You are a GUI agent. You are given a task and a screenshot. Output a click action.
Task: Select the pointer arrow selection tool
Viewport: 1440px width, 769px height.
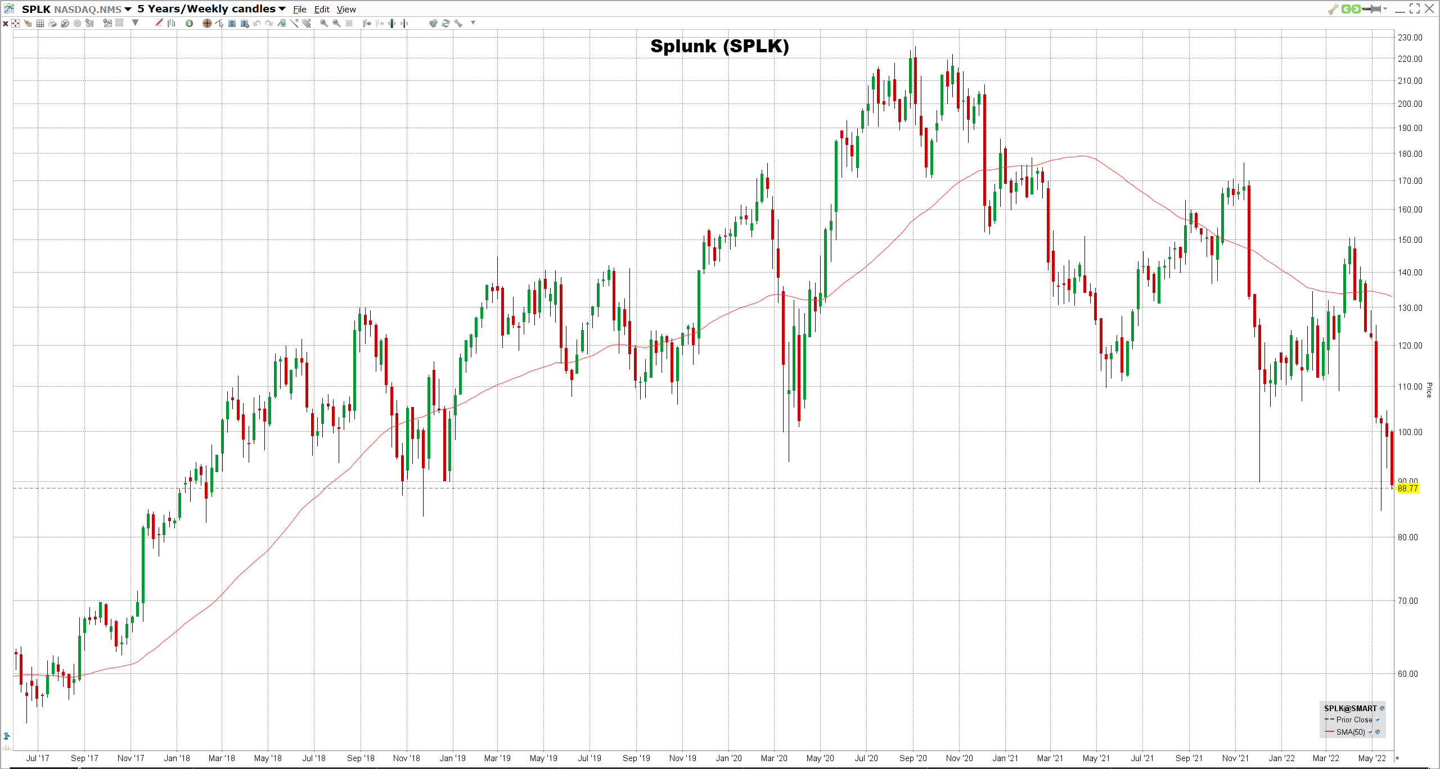tap(219, 23)
